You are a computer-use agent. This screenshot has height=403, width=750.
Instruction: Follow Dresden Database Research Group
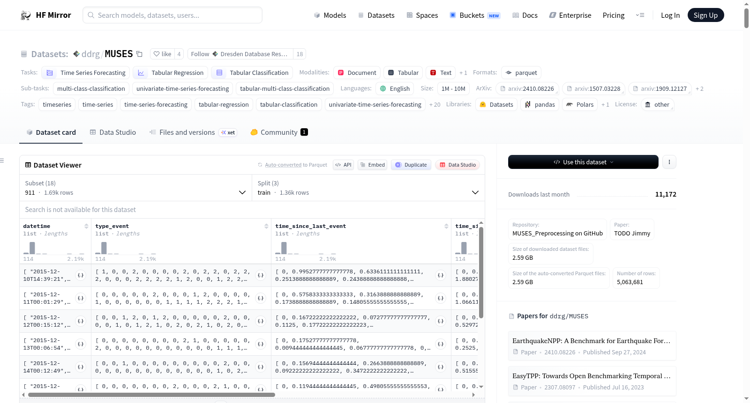pyautogui.click(x=240, y=54)
